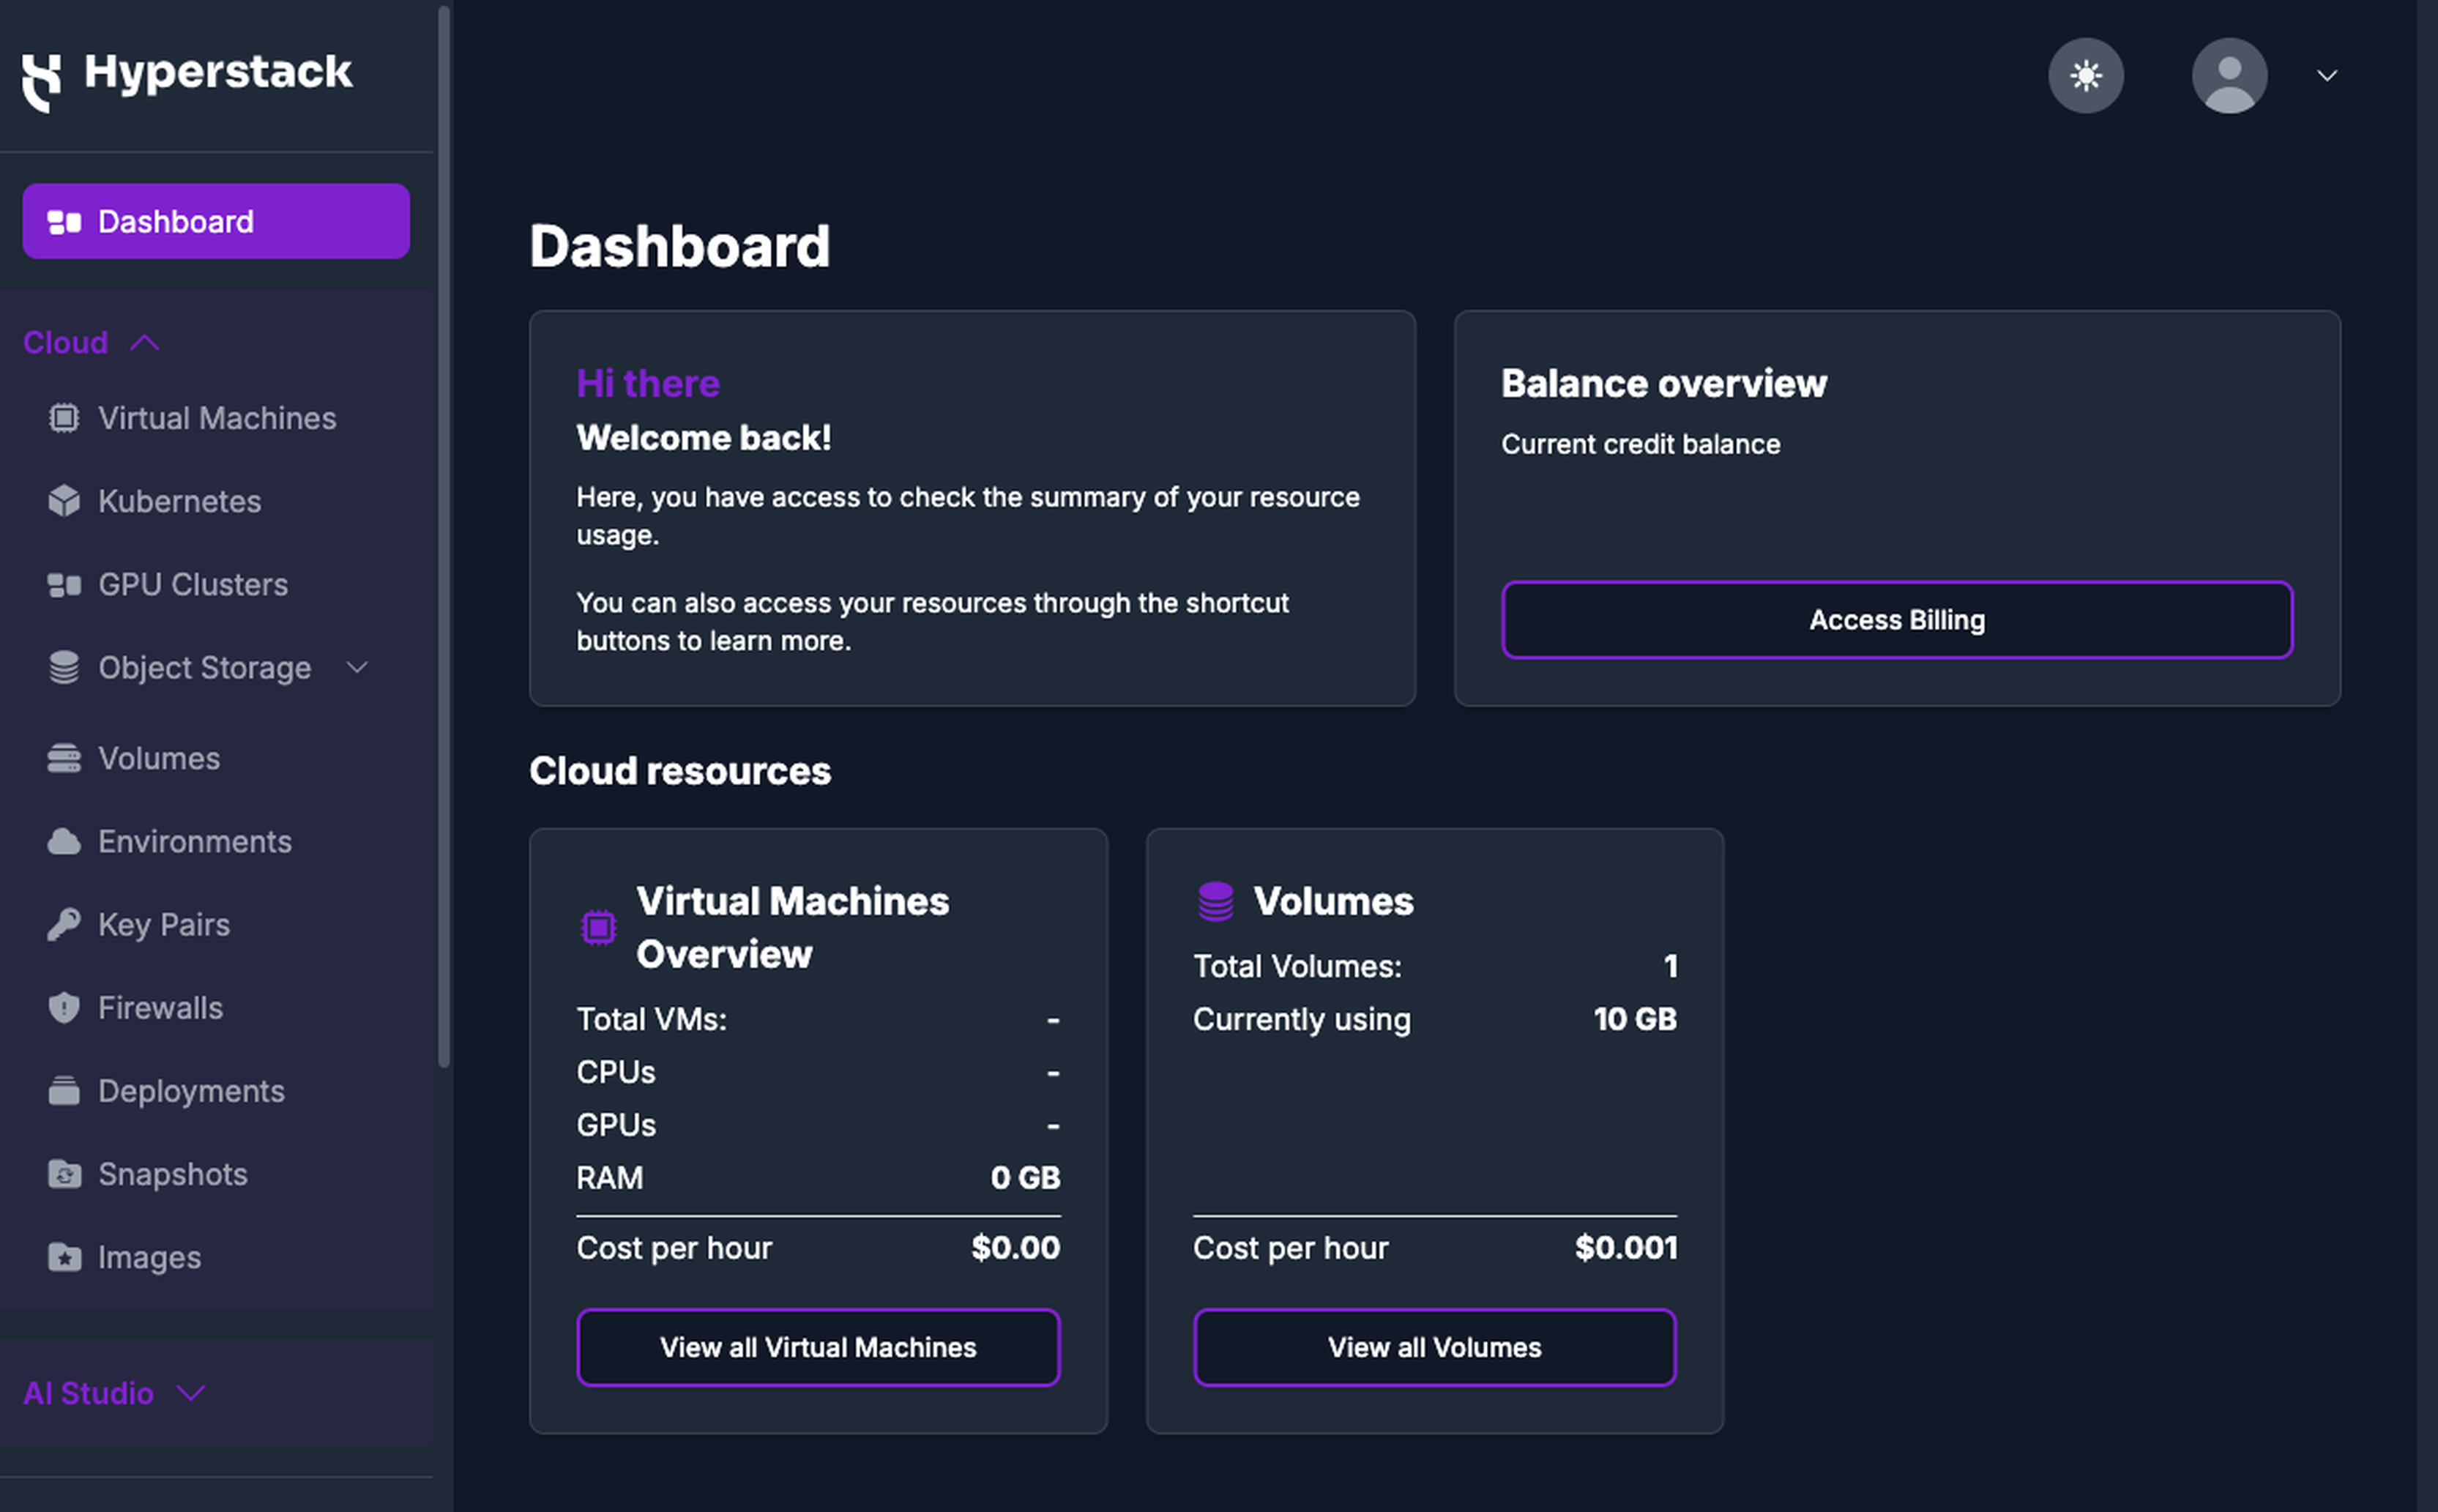The image size is (2438, 1512).
Task: Click the Firewalls shield icon
Action: (x=64, y=1008)
